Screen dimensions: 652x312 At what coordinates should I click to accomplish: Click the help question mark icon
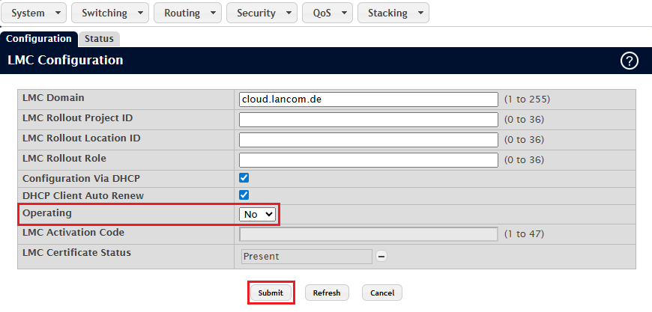click(x=630, y=61)
